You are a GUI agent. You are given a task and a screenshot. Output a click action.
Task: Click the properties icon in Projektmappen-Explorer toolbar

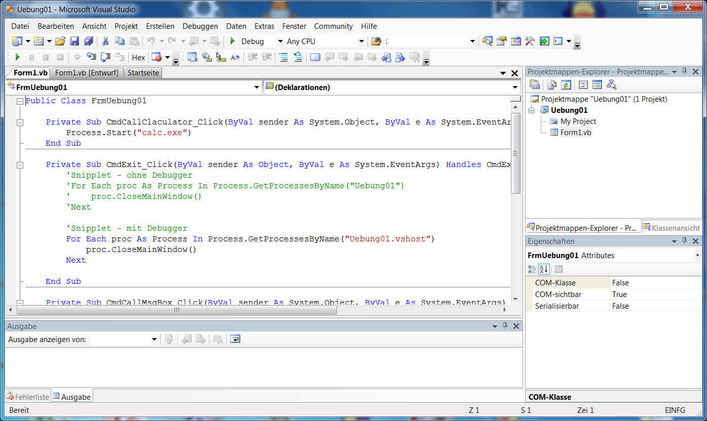coord(535,85)
